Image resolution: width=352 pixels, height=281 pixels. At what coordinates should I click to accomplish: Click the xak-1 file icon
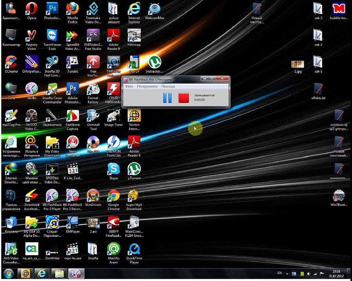(x=318, y=64)
